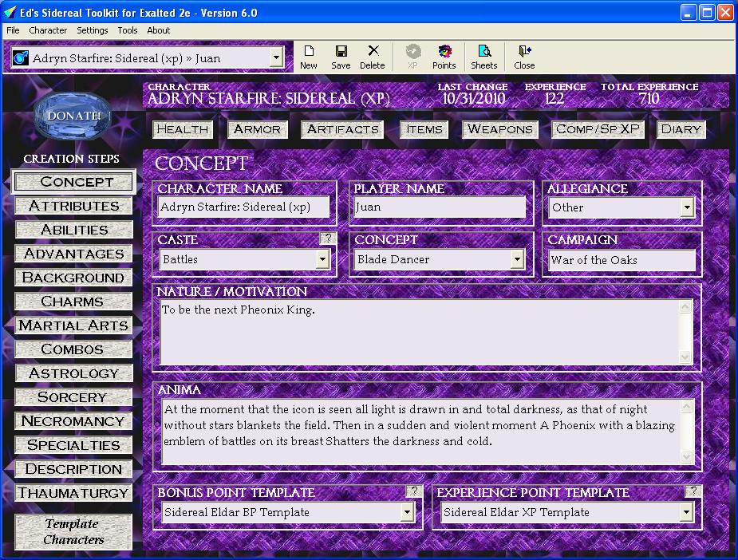Click the New character toolbar icon
This screenshot has width=738, height=560.
click(x=309, y=57)
